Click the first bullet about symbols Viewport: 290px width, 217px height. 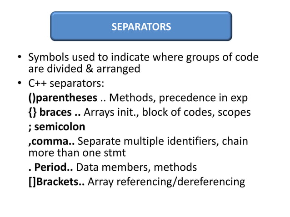[143, 63]
